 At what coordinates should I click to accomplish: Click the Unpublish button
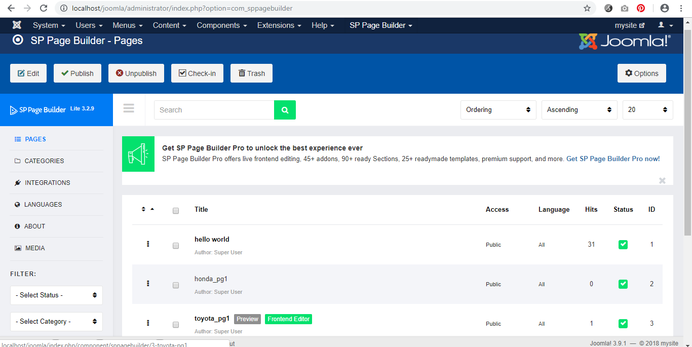point(136,73)
